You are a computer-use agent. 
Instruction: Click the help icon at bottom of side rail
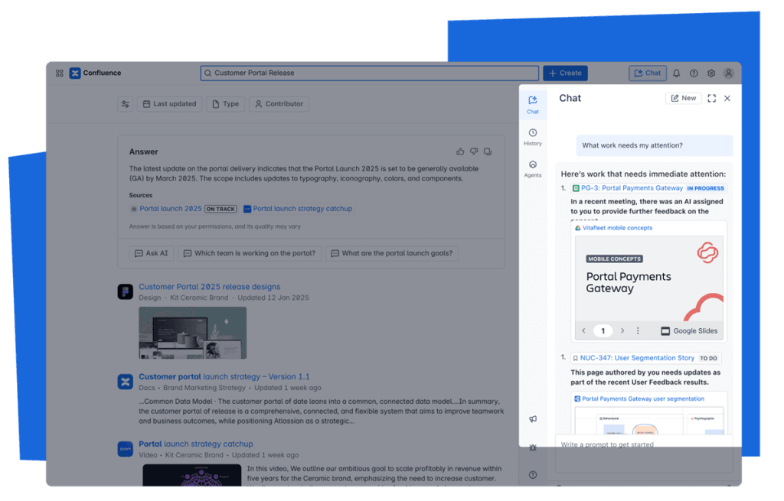point(533,475)
